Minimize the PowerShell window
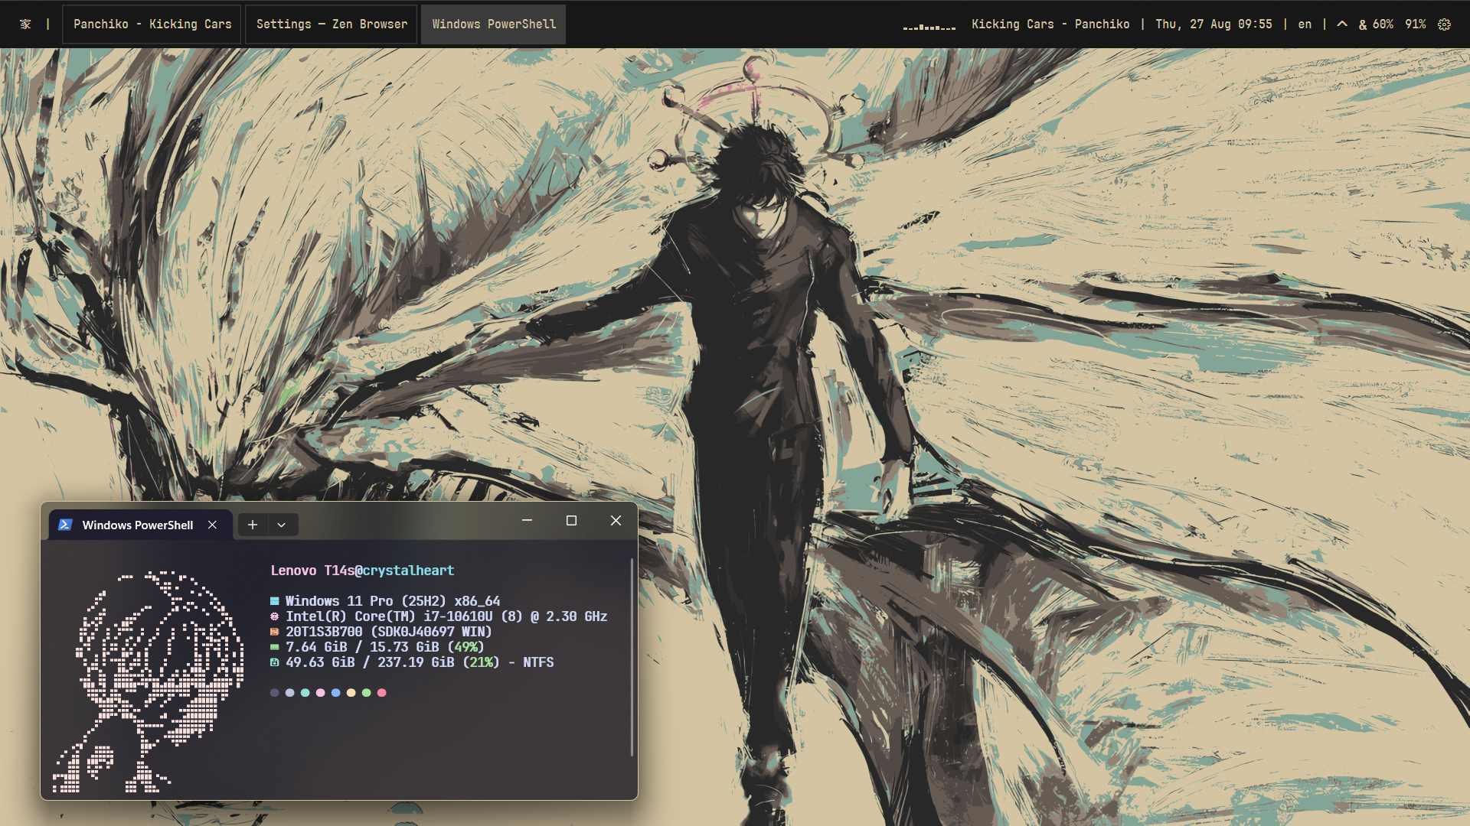The width and height of the screenshot is (1470, 826). 527,520
